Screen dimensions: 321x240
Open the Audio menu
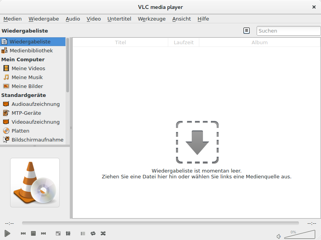[72, 19]
